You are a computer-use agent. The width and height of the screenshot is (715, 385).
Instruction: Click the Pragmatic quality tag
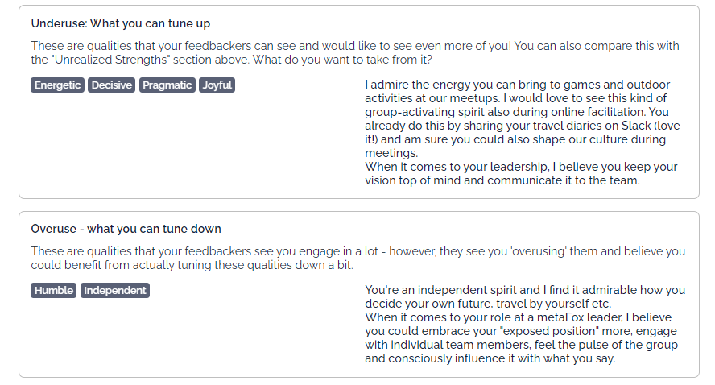[x=167, y=85]
